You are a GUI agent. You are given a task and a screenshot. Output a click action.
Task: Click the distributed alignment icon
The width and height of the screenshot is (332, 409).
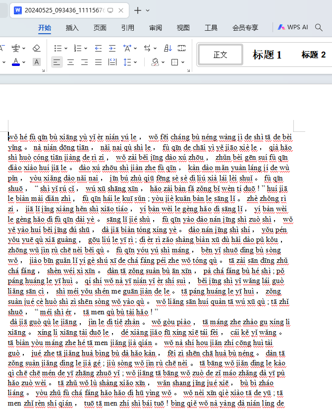click(112, 62)
